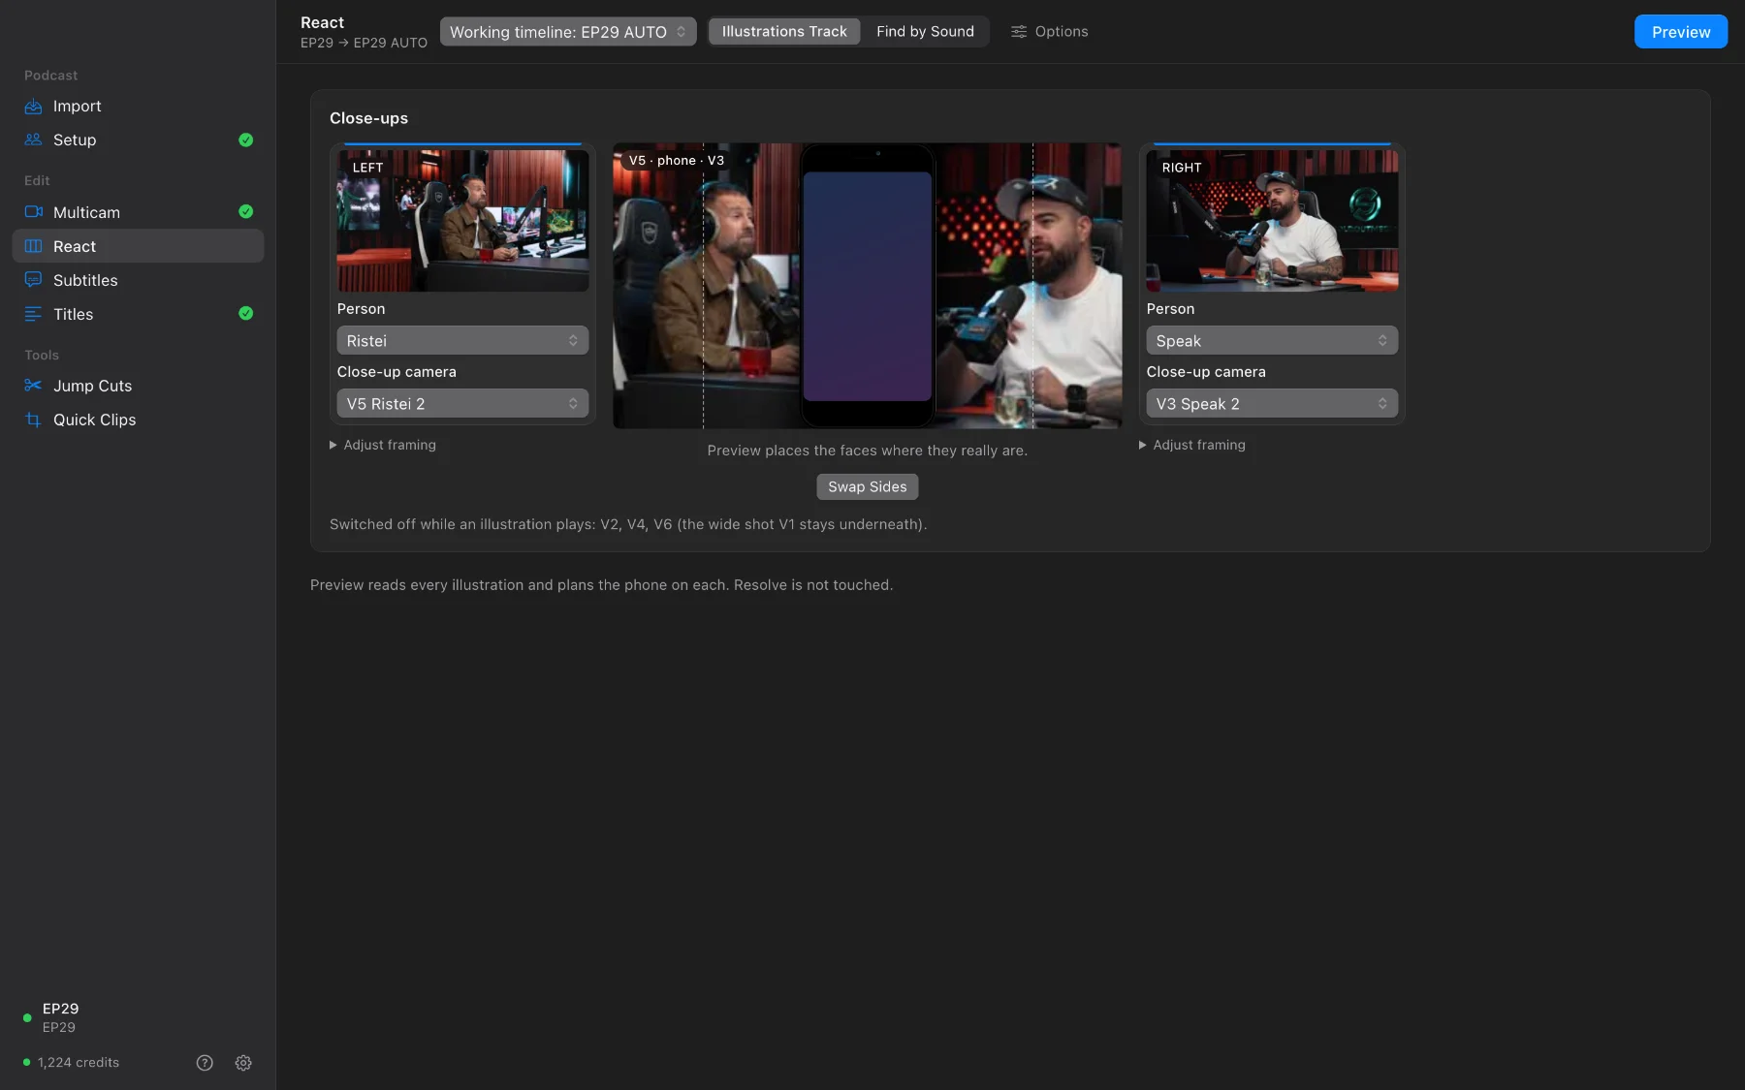
Task: Click the blue Preview button
Action: [1681, 32]
